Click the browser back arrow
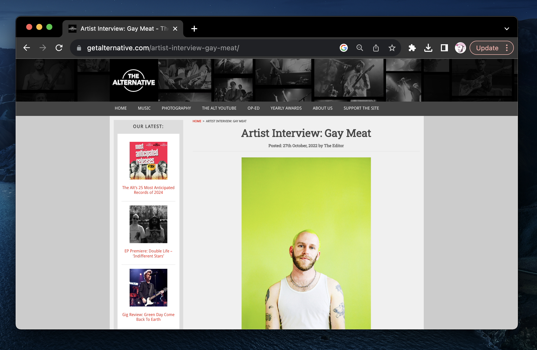This screenshot has width=537, height=350. click(27, 48)
